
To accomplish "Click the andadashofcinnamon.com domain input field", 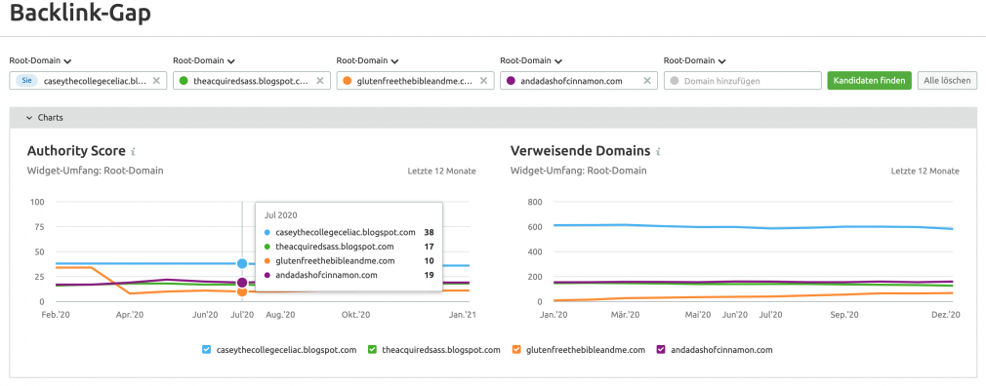I will 579,81.
